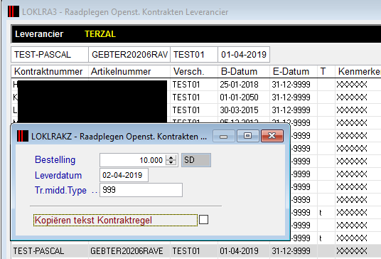Click 01-04-2019 in the bottom row
The width and height of the screenshot is (381, 259).
coord(239,251)
